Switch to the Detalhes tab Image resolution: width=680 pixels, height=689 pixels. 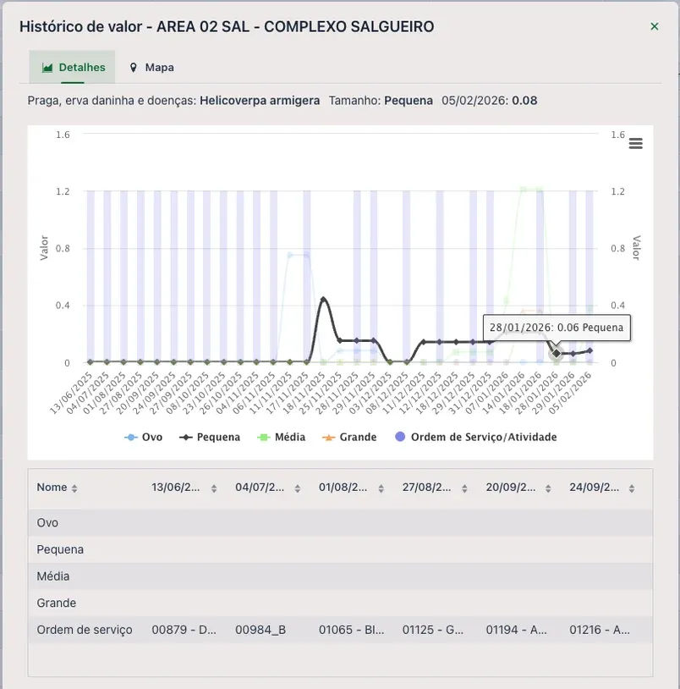tap(73, 67)
